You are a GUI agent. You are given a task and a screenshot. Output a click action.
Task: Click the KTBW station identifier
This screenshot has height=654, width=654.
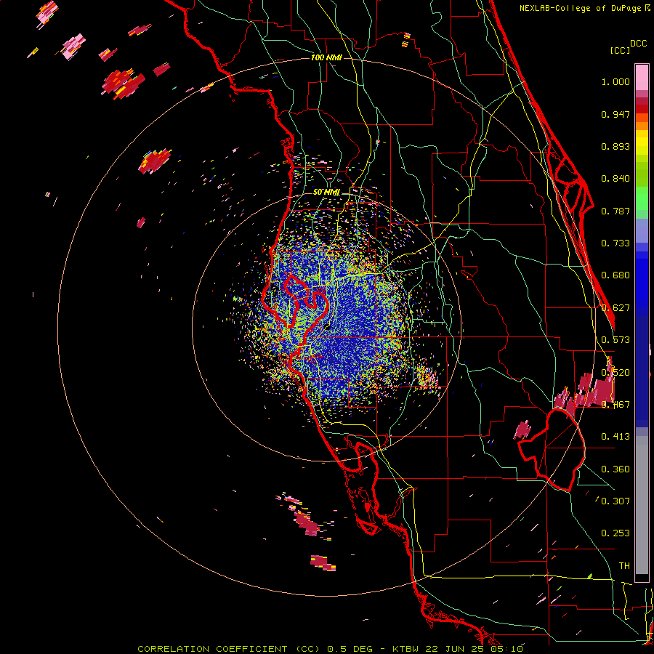[x=407, y=649]
